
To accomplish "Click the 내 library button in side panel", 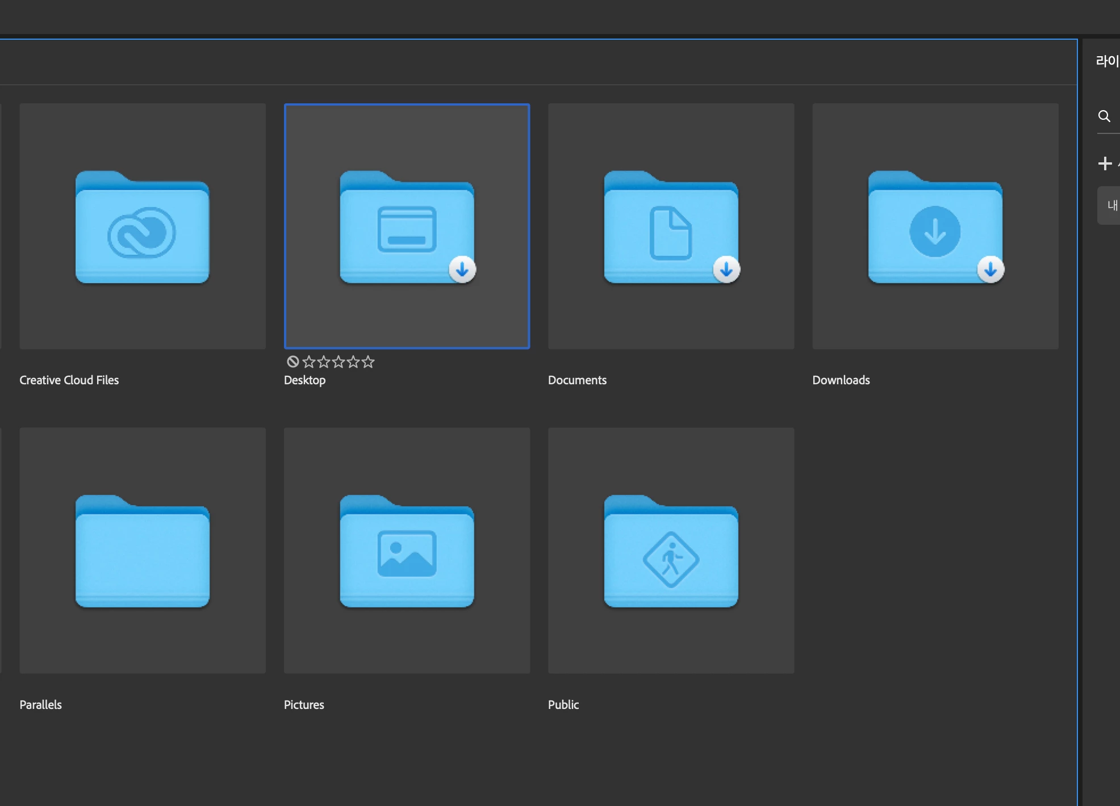I will pyautogui.click(x=1110, y=205).
